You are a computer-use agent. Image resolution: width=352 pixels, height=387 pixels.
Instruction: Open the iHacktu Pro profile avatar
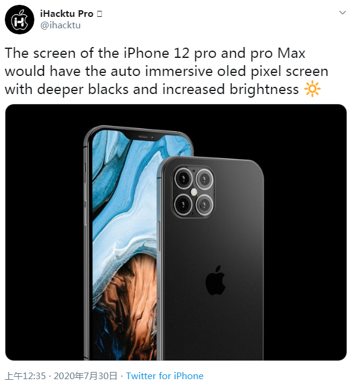pyautogui.click(x=19, y=19)
